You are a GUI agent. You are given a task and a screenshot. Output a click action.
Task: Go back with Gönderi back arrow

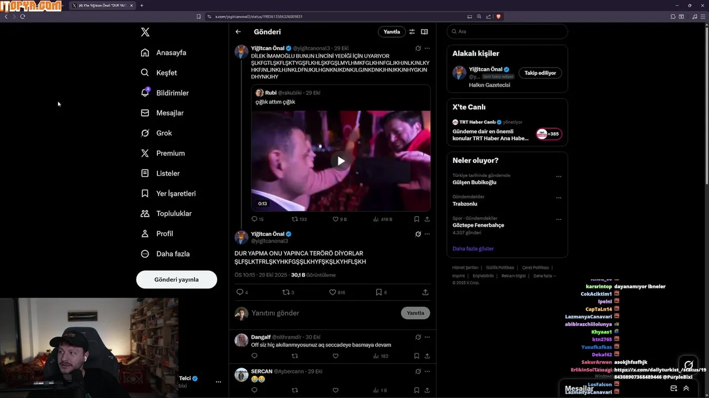238,32
